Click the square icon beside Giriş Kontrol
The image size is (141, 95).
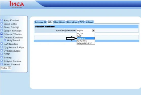coord(5,40)
